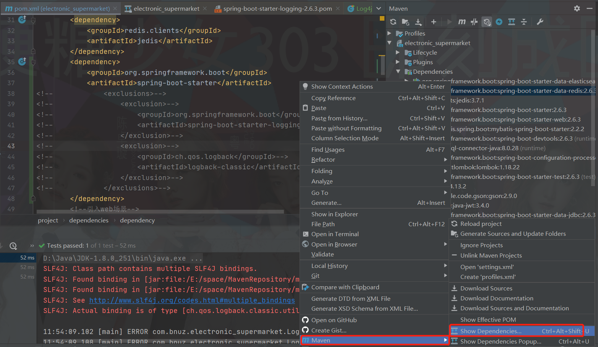Image resolution: width=598 pixels, height=347 pixels.
Task: Expand the Plugins node
Action: 398,62
